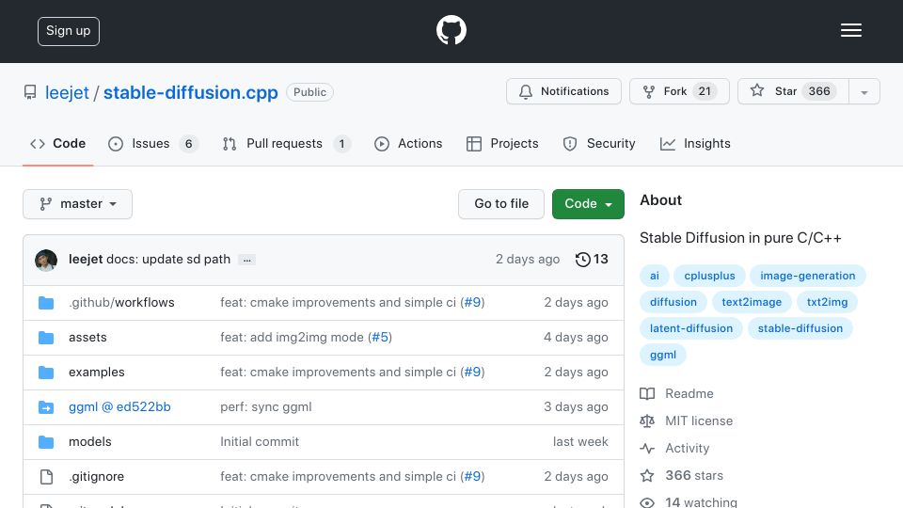Click the Sign up button
The image size is (903, 508).
69,31
